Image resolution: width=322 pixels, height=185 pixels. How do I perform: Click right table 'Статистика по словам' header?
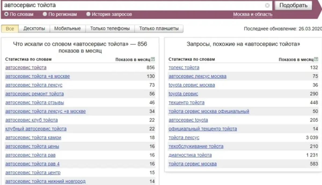[x=192, y=59]
